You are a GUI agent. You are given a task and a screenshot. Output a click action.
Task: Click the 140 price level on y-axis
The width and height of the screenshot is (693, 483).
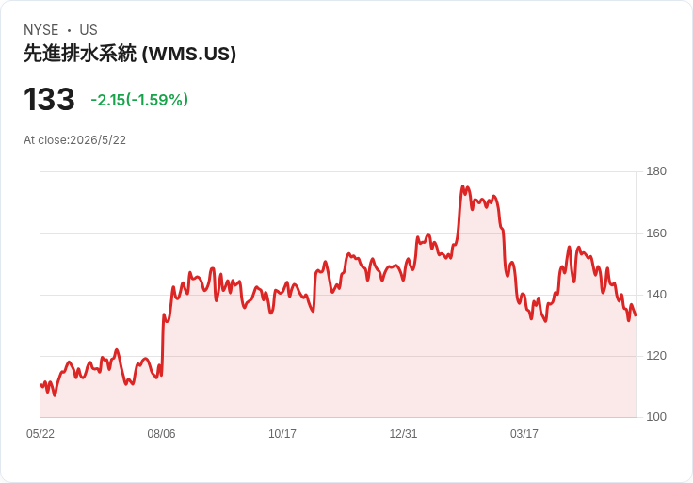point(656,295)
